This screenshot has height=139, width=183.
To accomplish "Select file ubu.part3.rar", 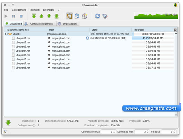I will pyautogui.click(x=23, y=47).
